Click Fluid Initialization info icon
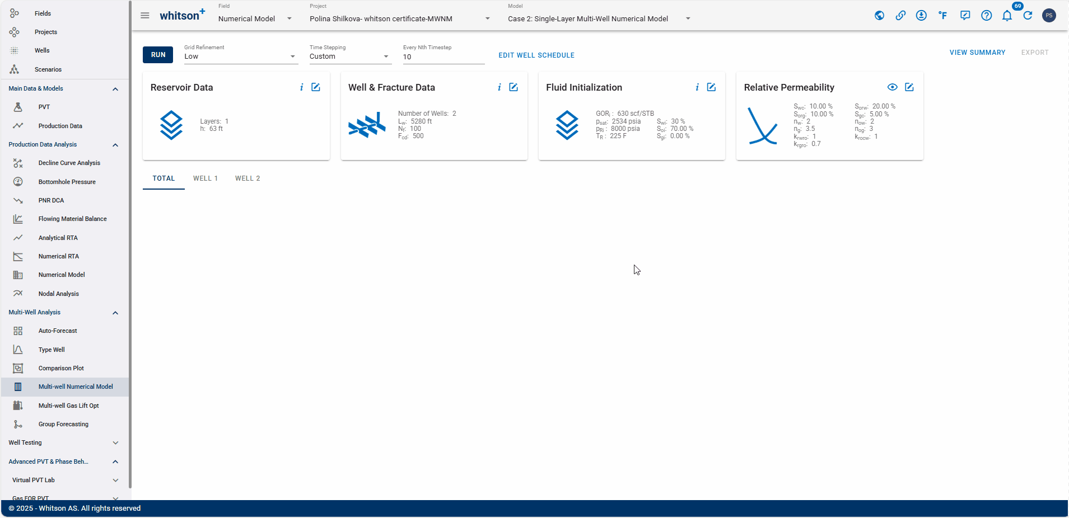Screen dimensions: 1069x518 697,87
